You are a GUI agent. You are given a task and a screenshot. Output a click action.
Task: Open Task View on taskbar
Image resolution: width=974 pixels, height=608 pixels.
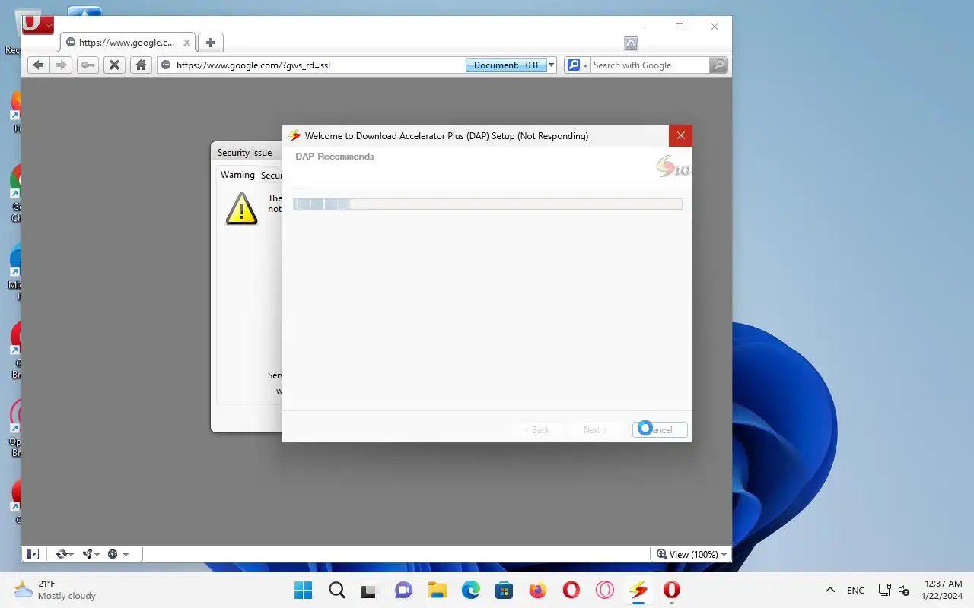370,591
